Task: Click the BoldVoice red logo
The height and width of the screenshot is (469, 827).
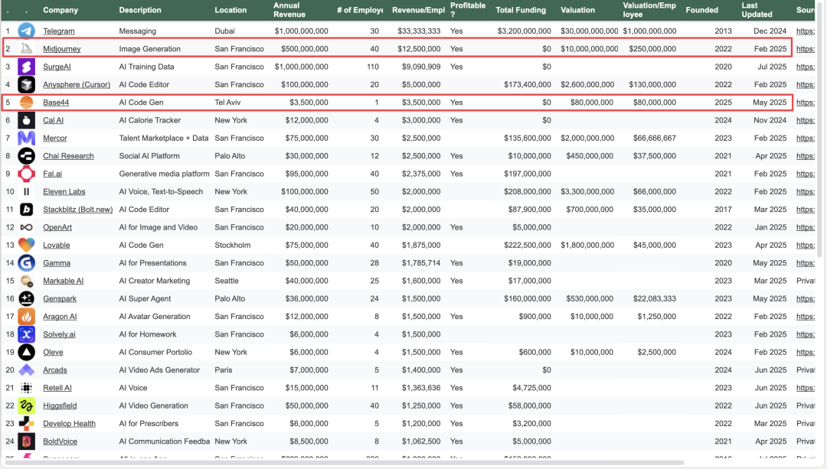Action: (x=26, y=441)
